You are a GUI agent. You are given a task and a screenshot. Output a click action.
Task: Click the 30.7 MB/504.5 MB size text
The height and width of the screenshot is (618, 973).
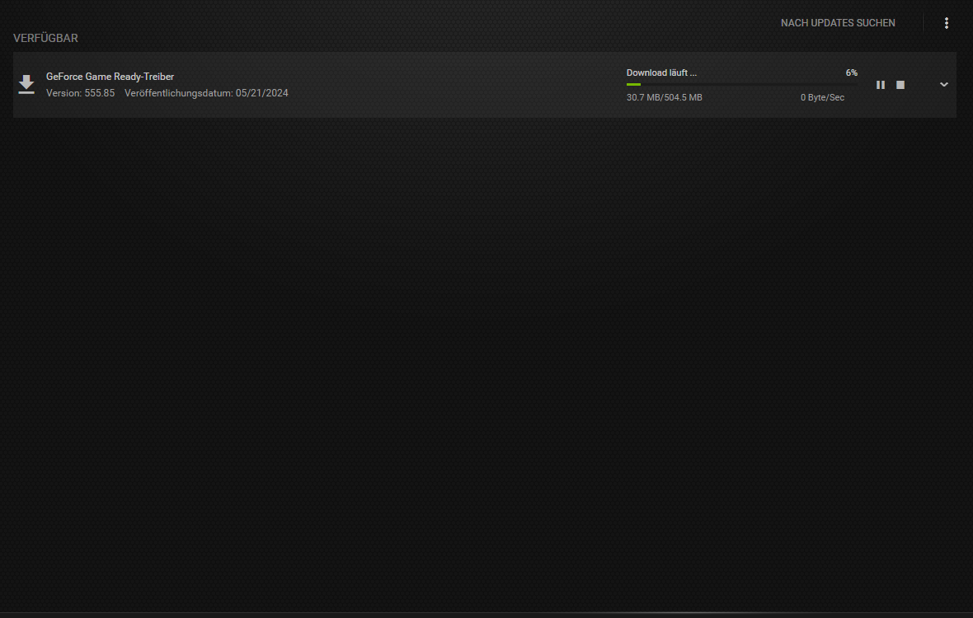coord(664,97)
